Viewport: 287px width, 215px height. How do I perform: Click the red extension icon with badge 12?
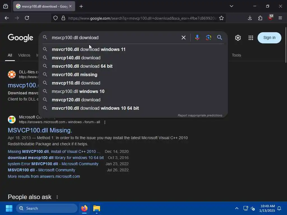[270, 17]
